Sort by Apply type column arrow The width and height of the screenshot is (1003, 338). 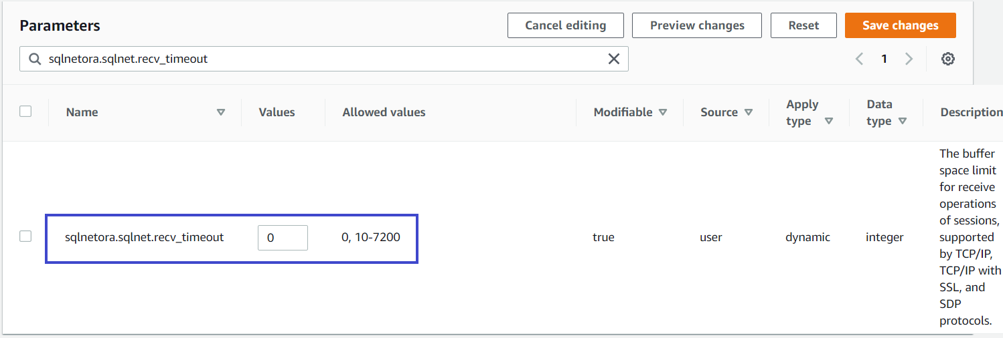click(829, 121)
